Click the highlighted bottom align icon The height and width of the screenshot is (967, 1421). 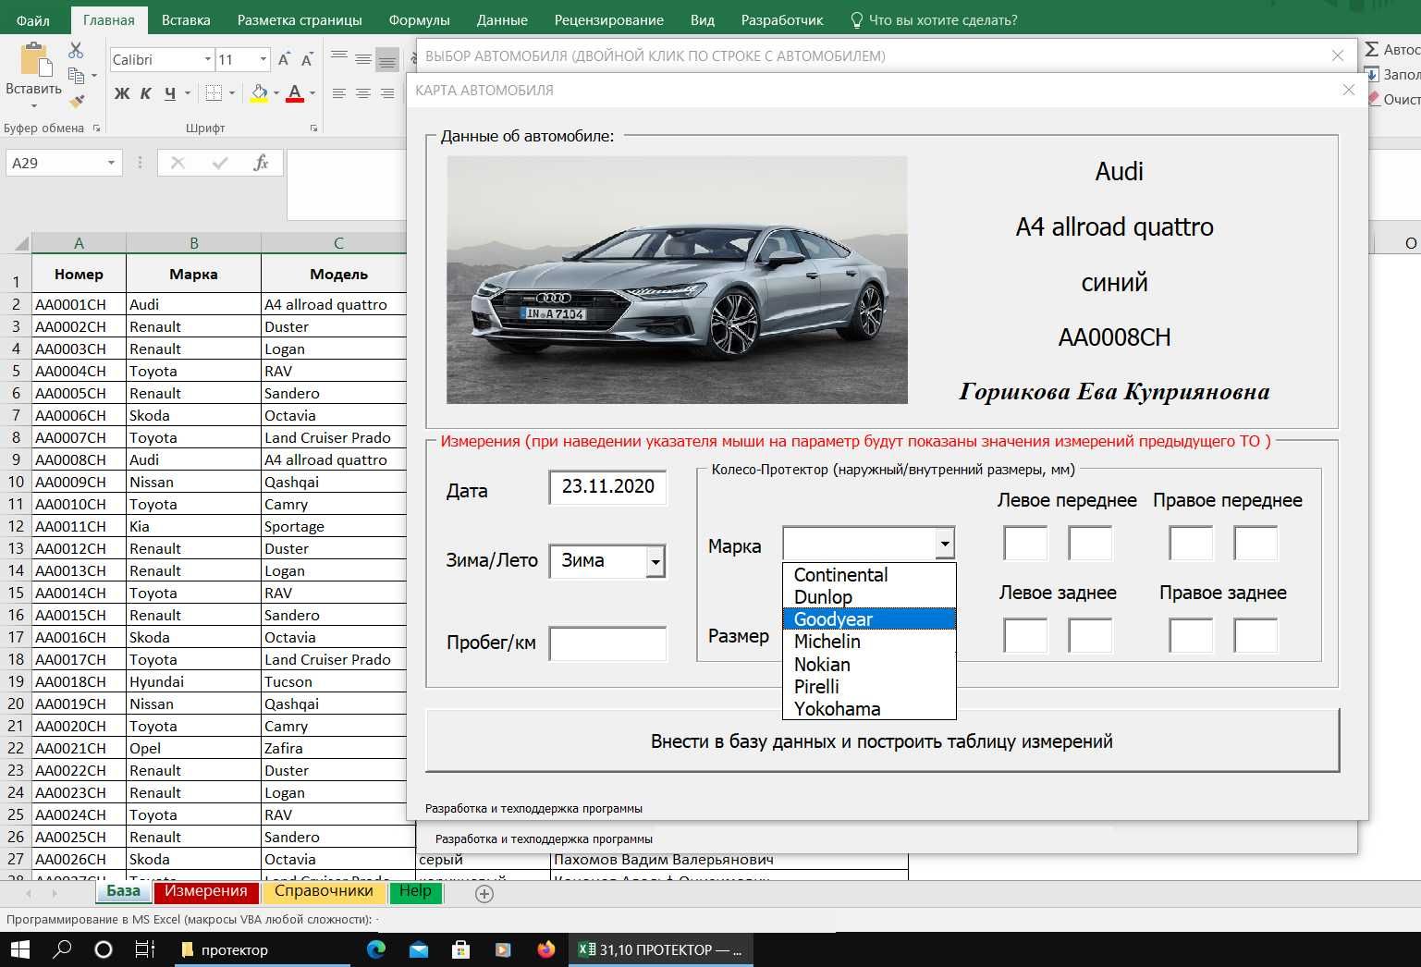coord(387,59)
